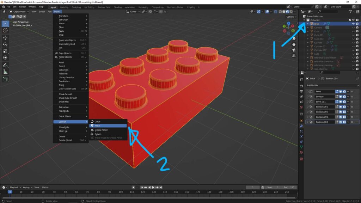This screenshot has height=203, width=361.
Task: Expand the Bevel modifier panel
Action: click(308, 92)
